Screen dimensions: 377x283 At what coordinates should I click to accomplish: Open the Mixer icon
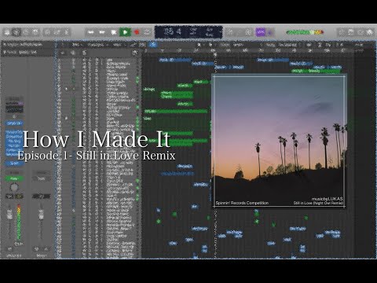tap(57, 32)
